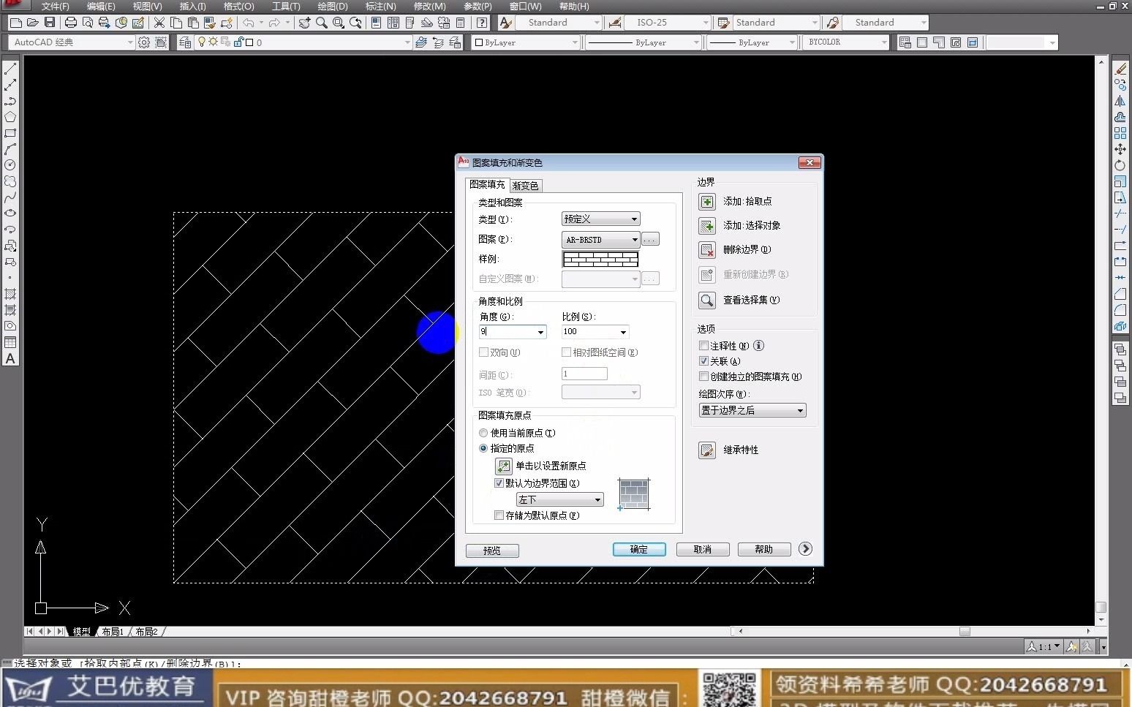This screenshot has height=707, width=1132.
Task: Check create separate hatches (创建独立的图案填充)
Action: coord(703,377)
